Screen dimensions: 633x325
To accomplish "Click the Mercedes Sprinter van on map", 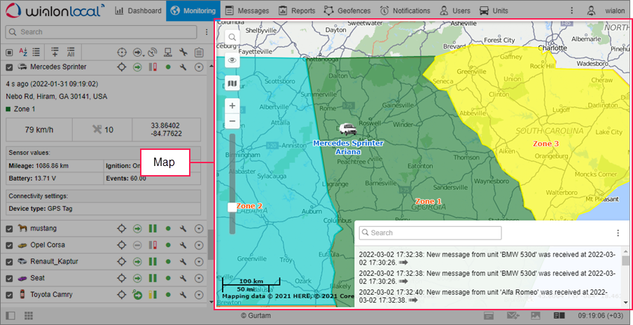I will point(347,130).
